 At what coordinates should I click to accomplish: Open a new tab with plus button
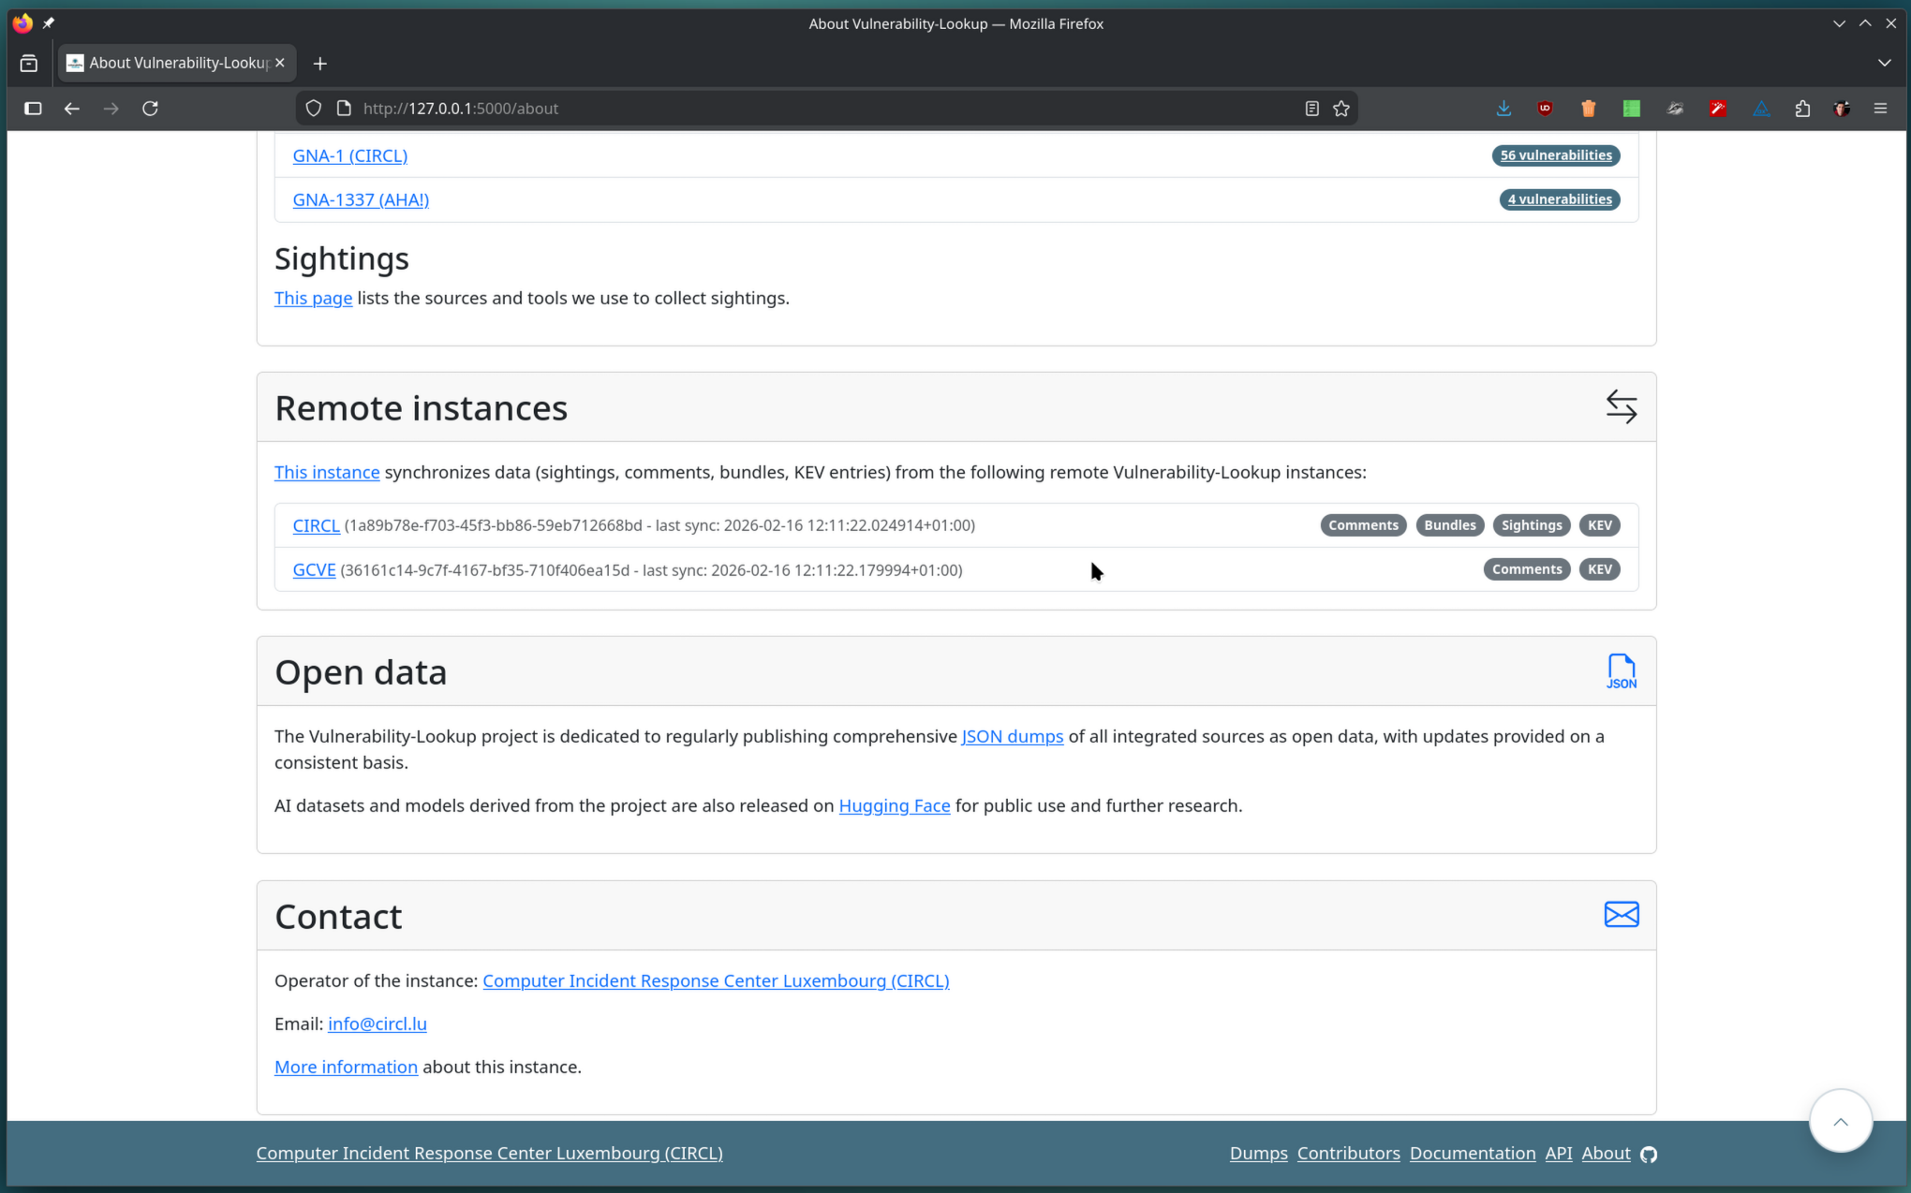pyautogui.click(x=320, y=64)
